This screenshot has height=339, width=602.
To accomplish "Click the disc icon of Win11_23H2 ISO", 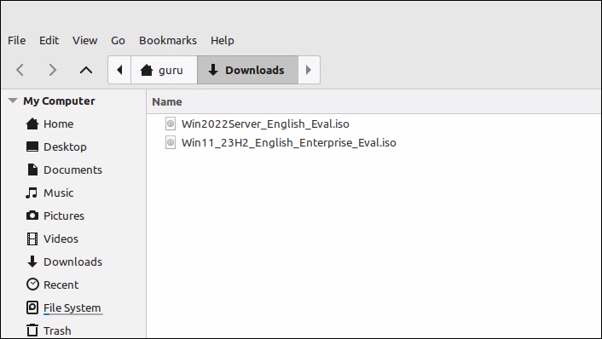I will click(x=171, y=142).
